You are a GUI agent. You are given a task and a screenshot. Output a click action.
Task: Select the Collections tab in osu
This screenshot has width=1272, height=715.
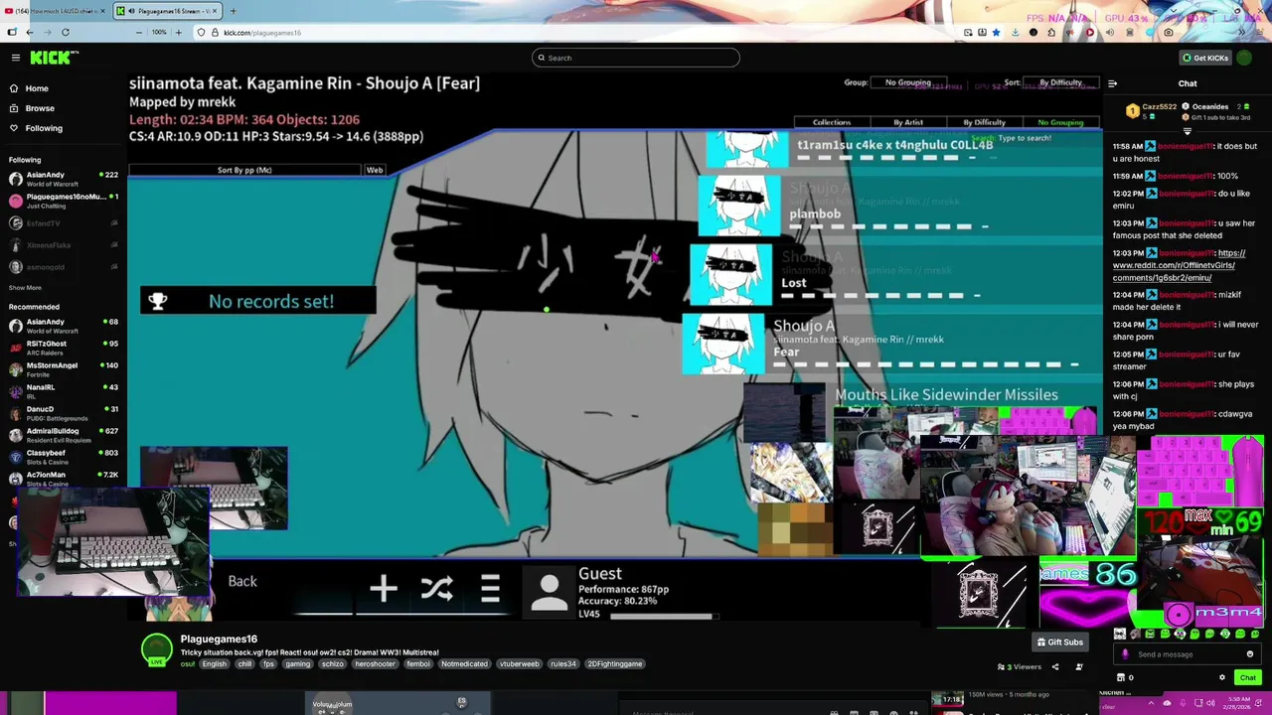[832, 122]
